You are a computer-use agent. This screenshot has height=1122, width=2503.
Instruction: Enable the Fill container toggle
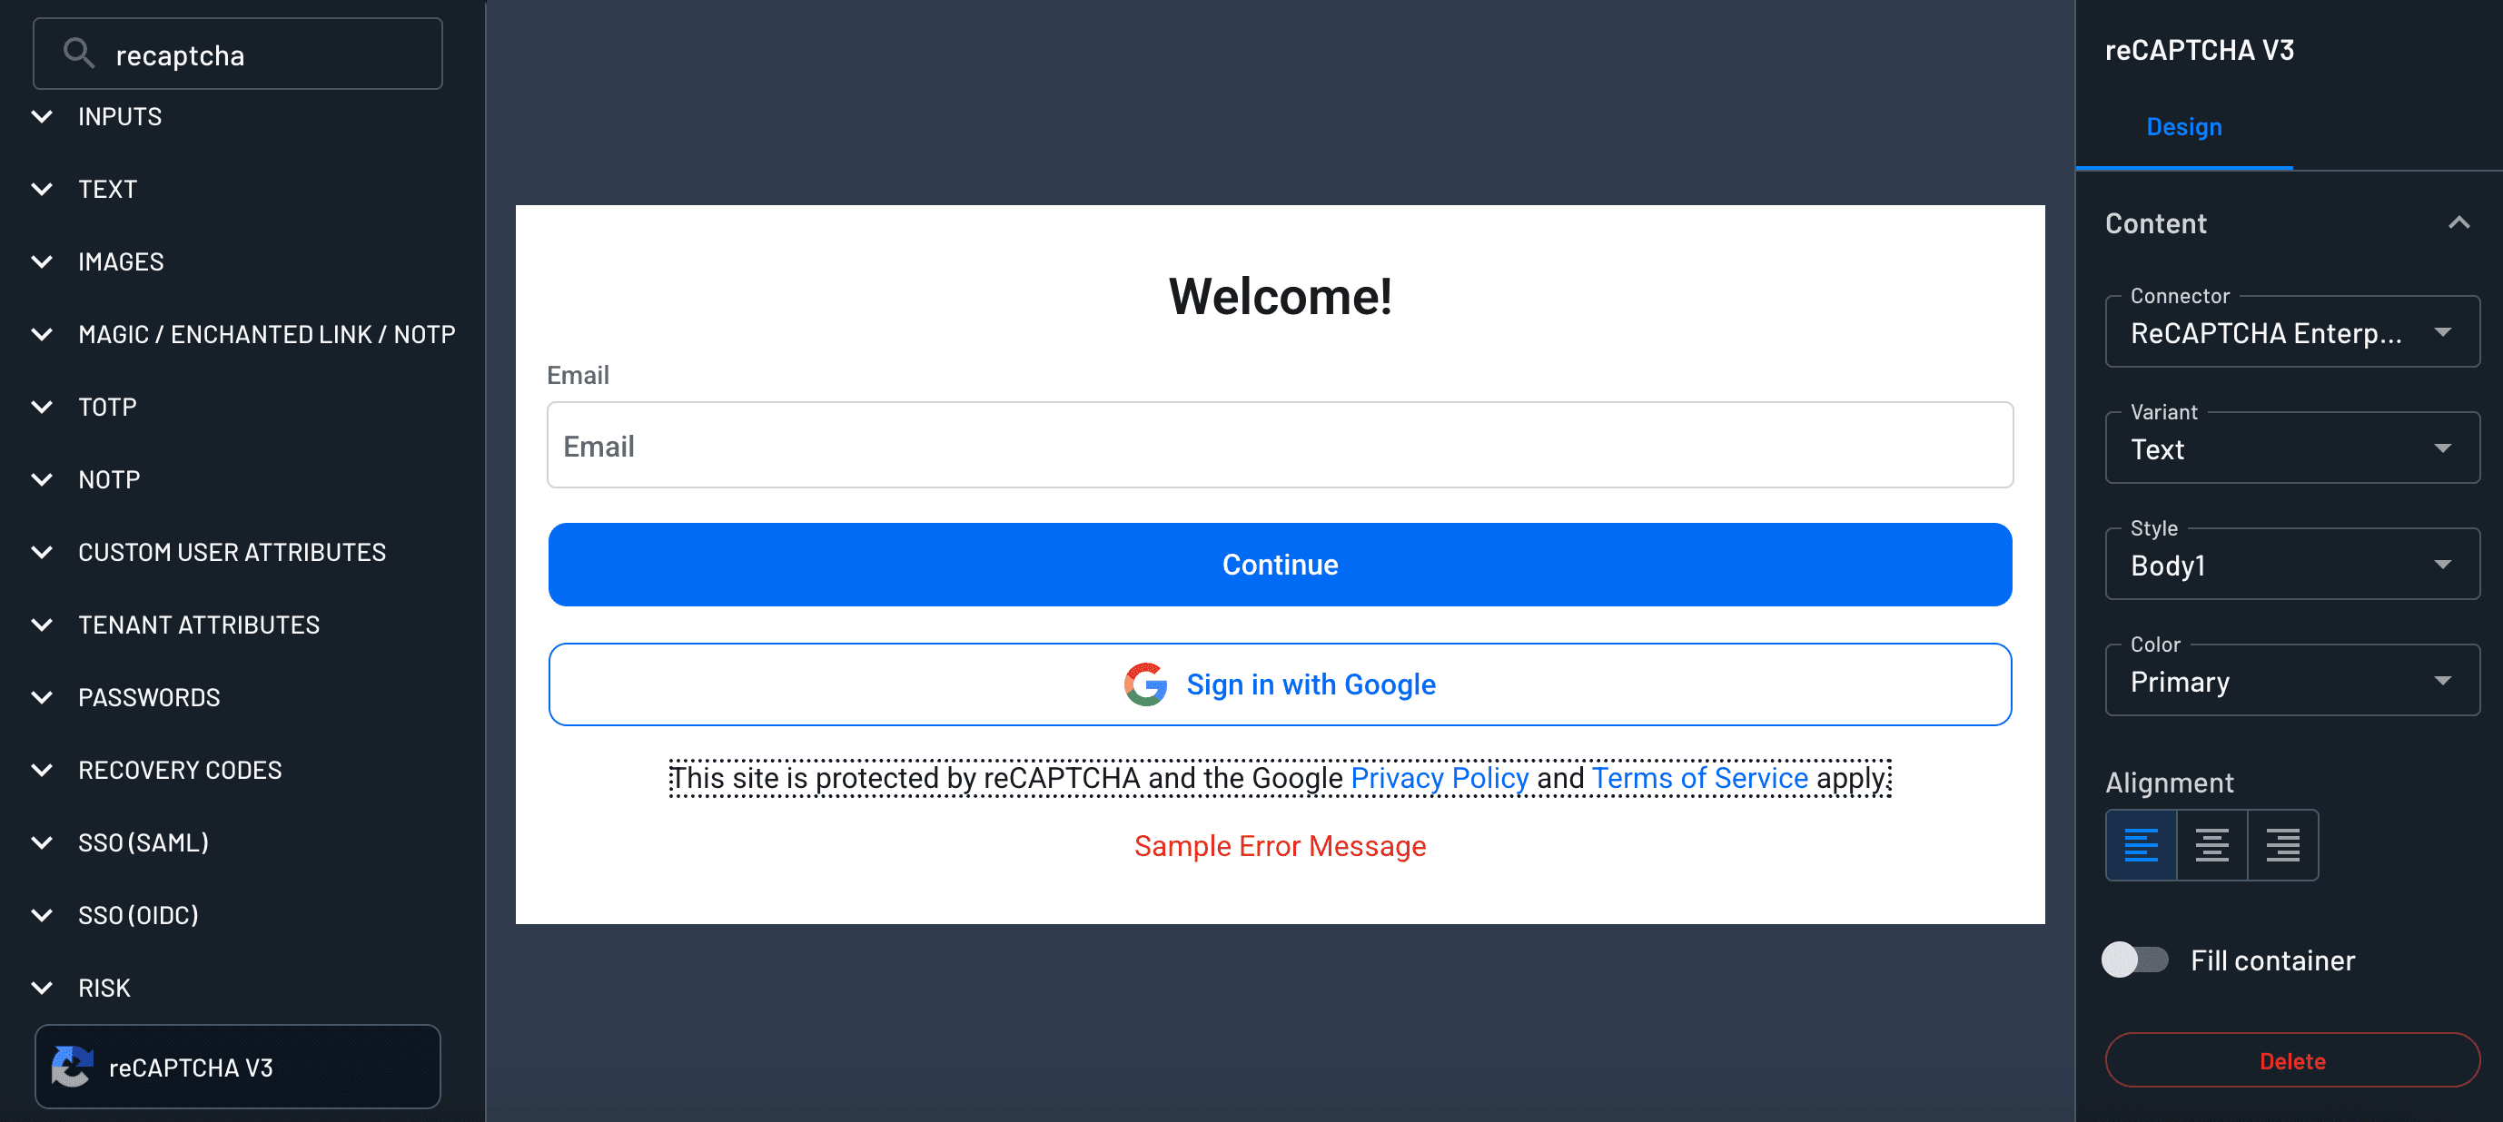point(2135,960)
